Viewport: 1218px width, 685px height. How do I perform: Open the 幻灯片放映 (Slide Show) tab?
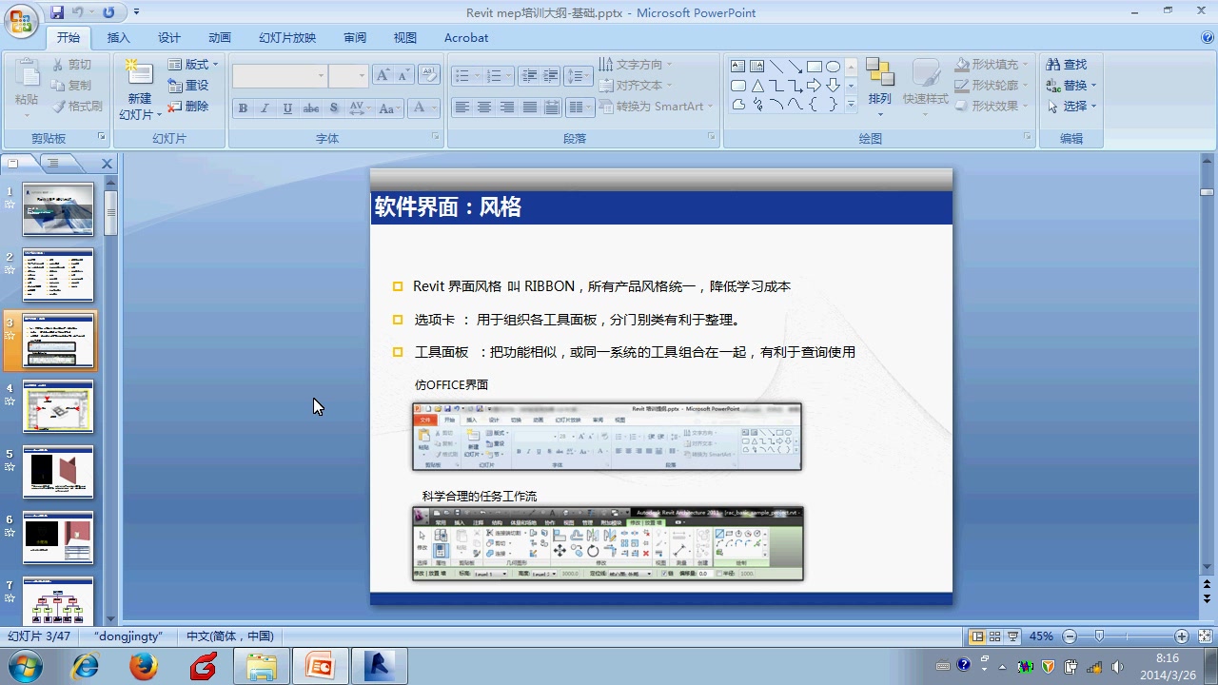[287, 38]
